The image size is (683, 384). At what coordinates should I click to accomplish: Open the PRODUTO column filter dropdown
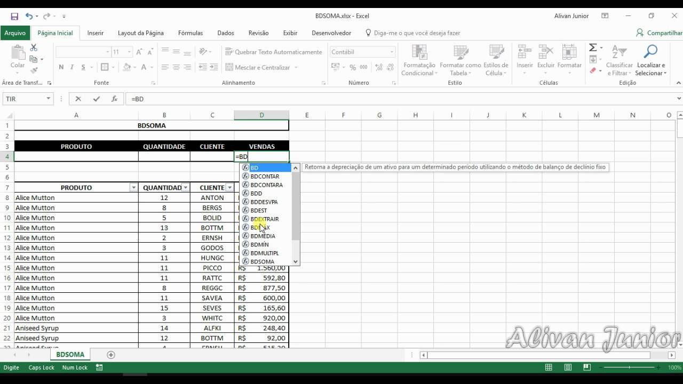click(x=133, y=188)
